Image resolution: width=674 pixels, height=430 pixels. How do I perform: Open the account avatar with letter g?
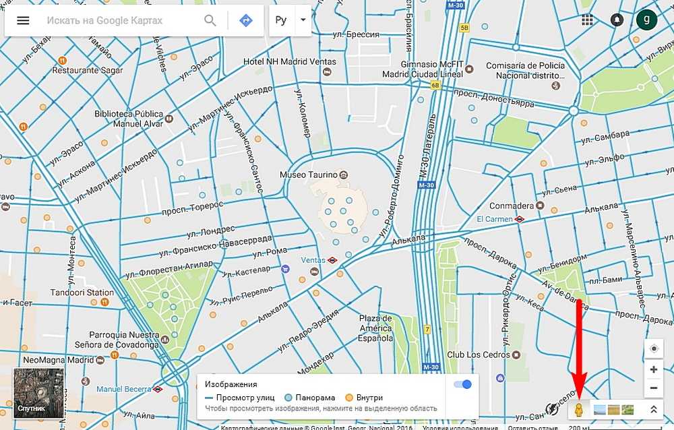pos(646,20)
